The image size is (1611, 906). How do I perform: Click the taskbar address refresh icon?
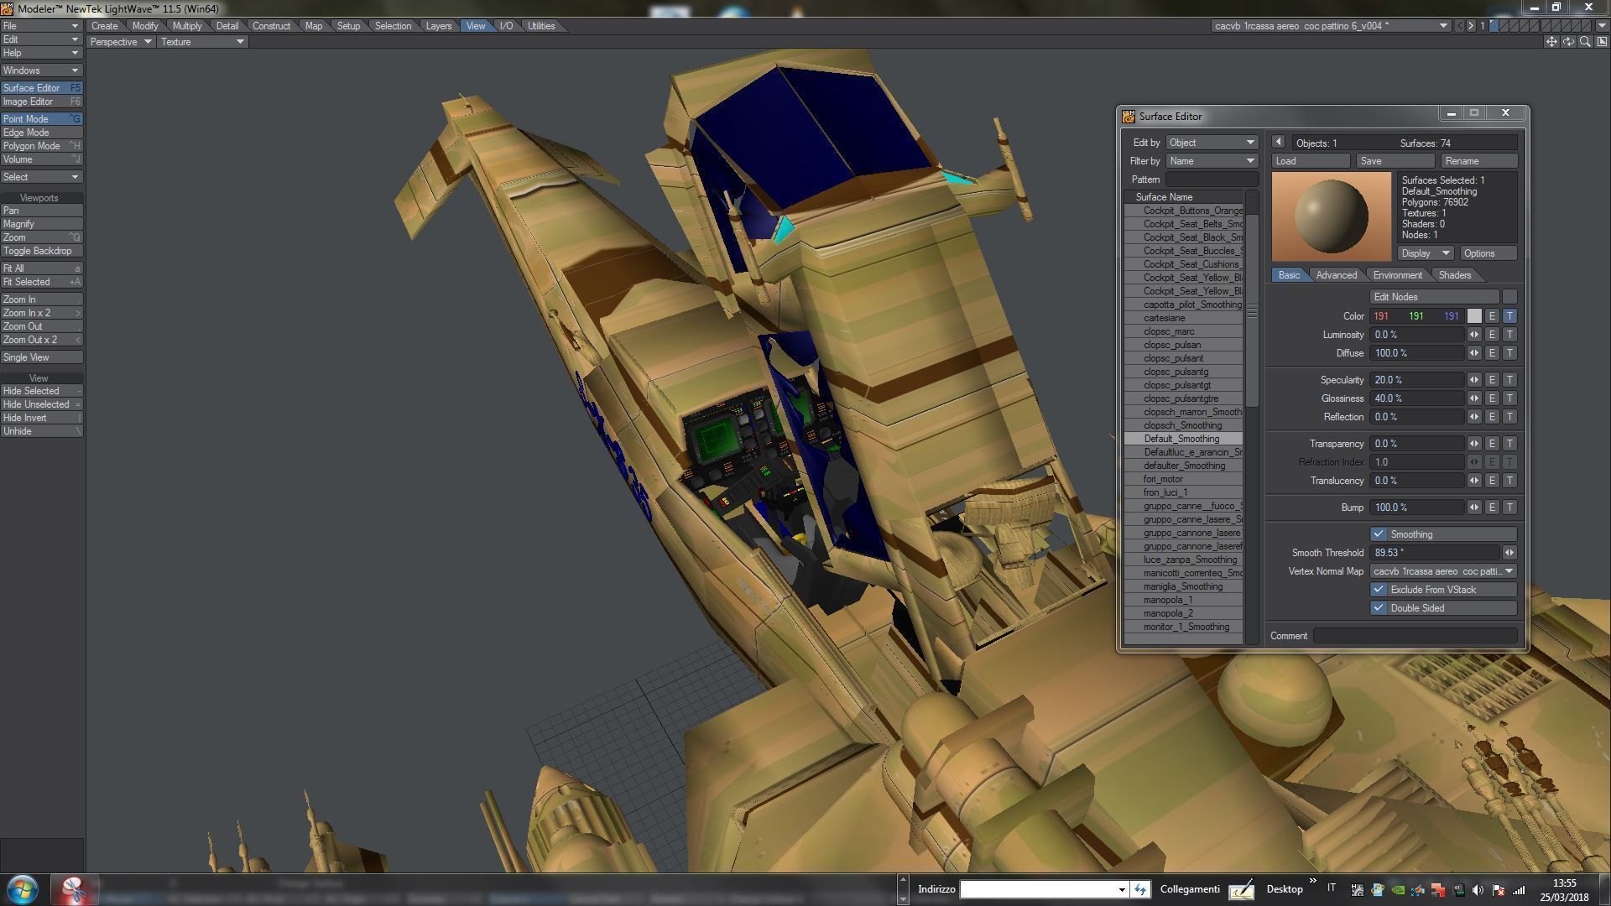tap(1140, 889)
